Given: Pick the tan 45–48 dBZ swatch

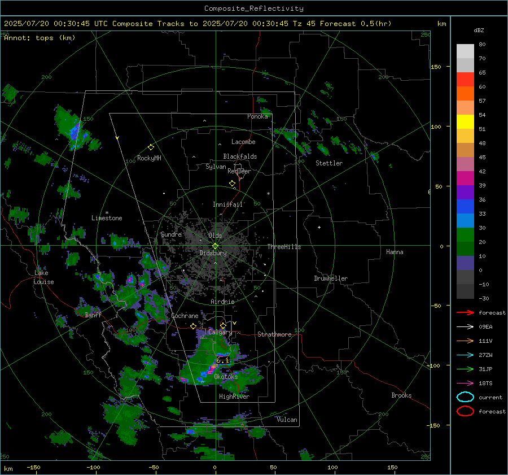Looking at the screenshot, I should point(465,150).
